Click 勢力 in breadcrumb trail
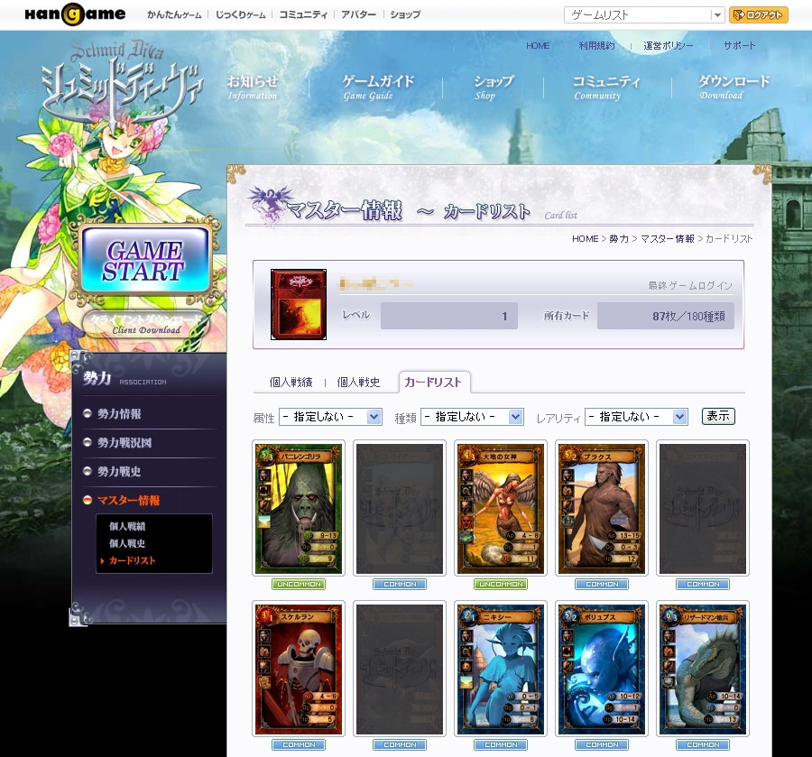The width and height of the screenshot is (812, 757). [619, 239]
